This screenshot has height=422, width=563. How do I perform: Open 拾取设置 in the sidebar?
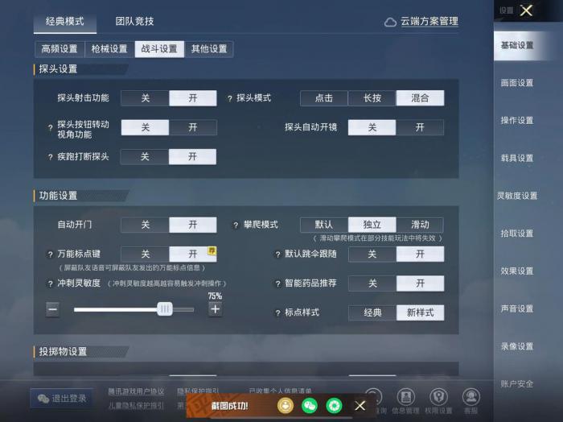click(517, 234)
